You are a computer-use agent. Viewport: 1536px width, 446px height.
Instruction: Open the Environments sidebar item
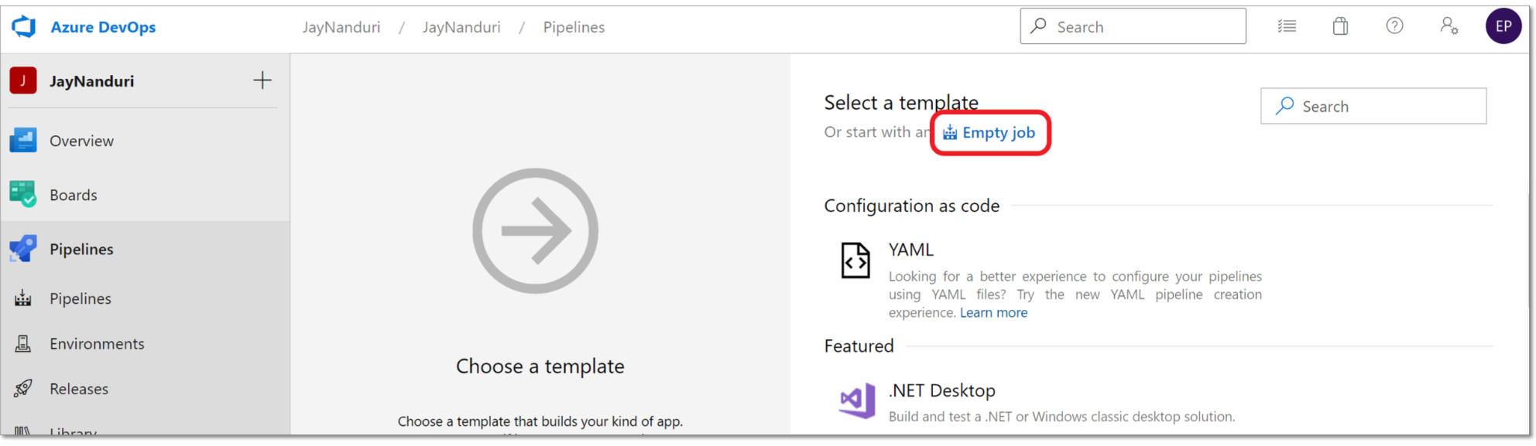97,344
